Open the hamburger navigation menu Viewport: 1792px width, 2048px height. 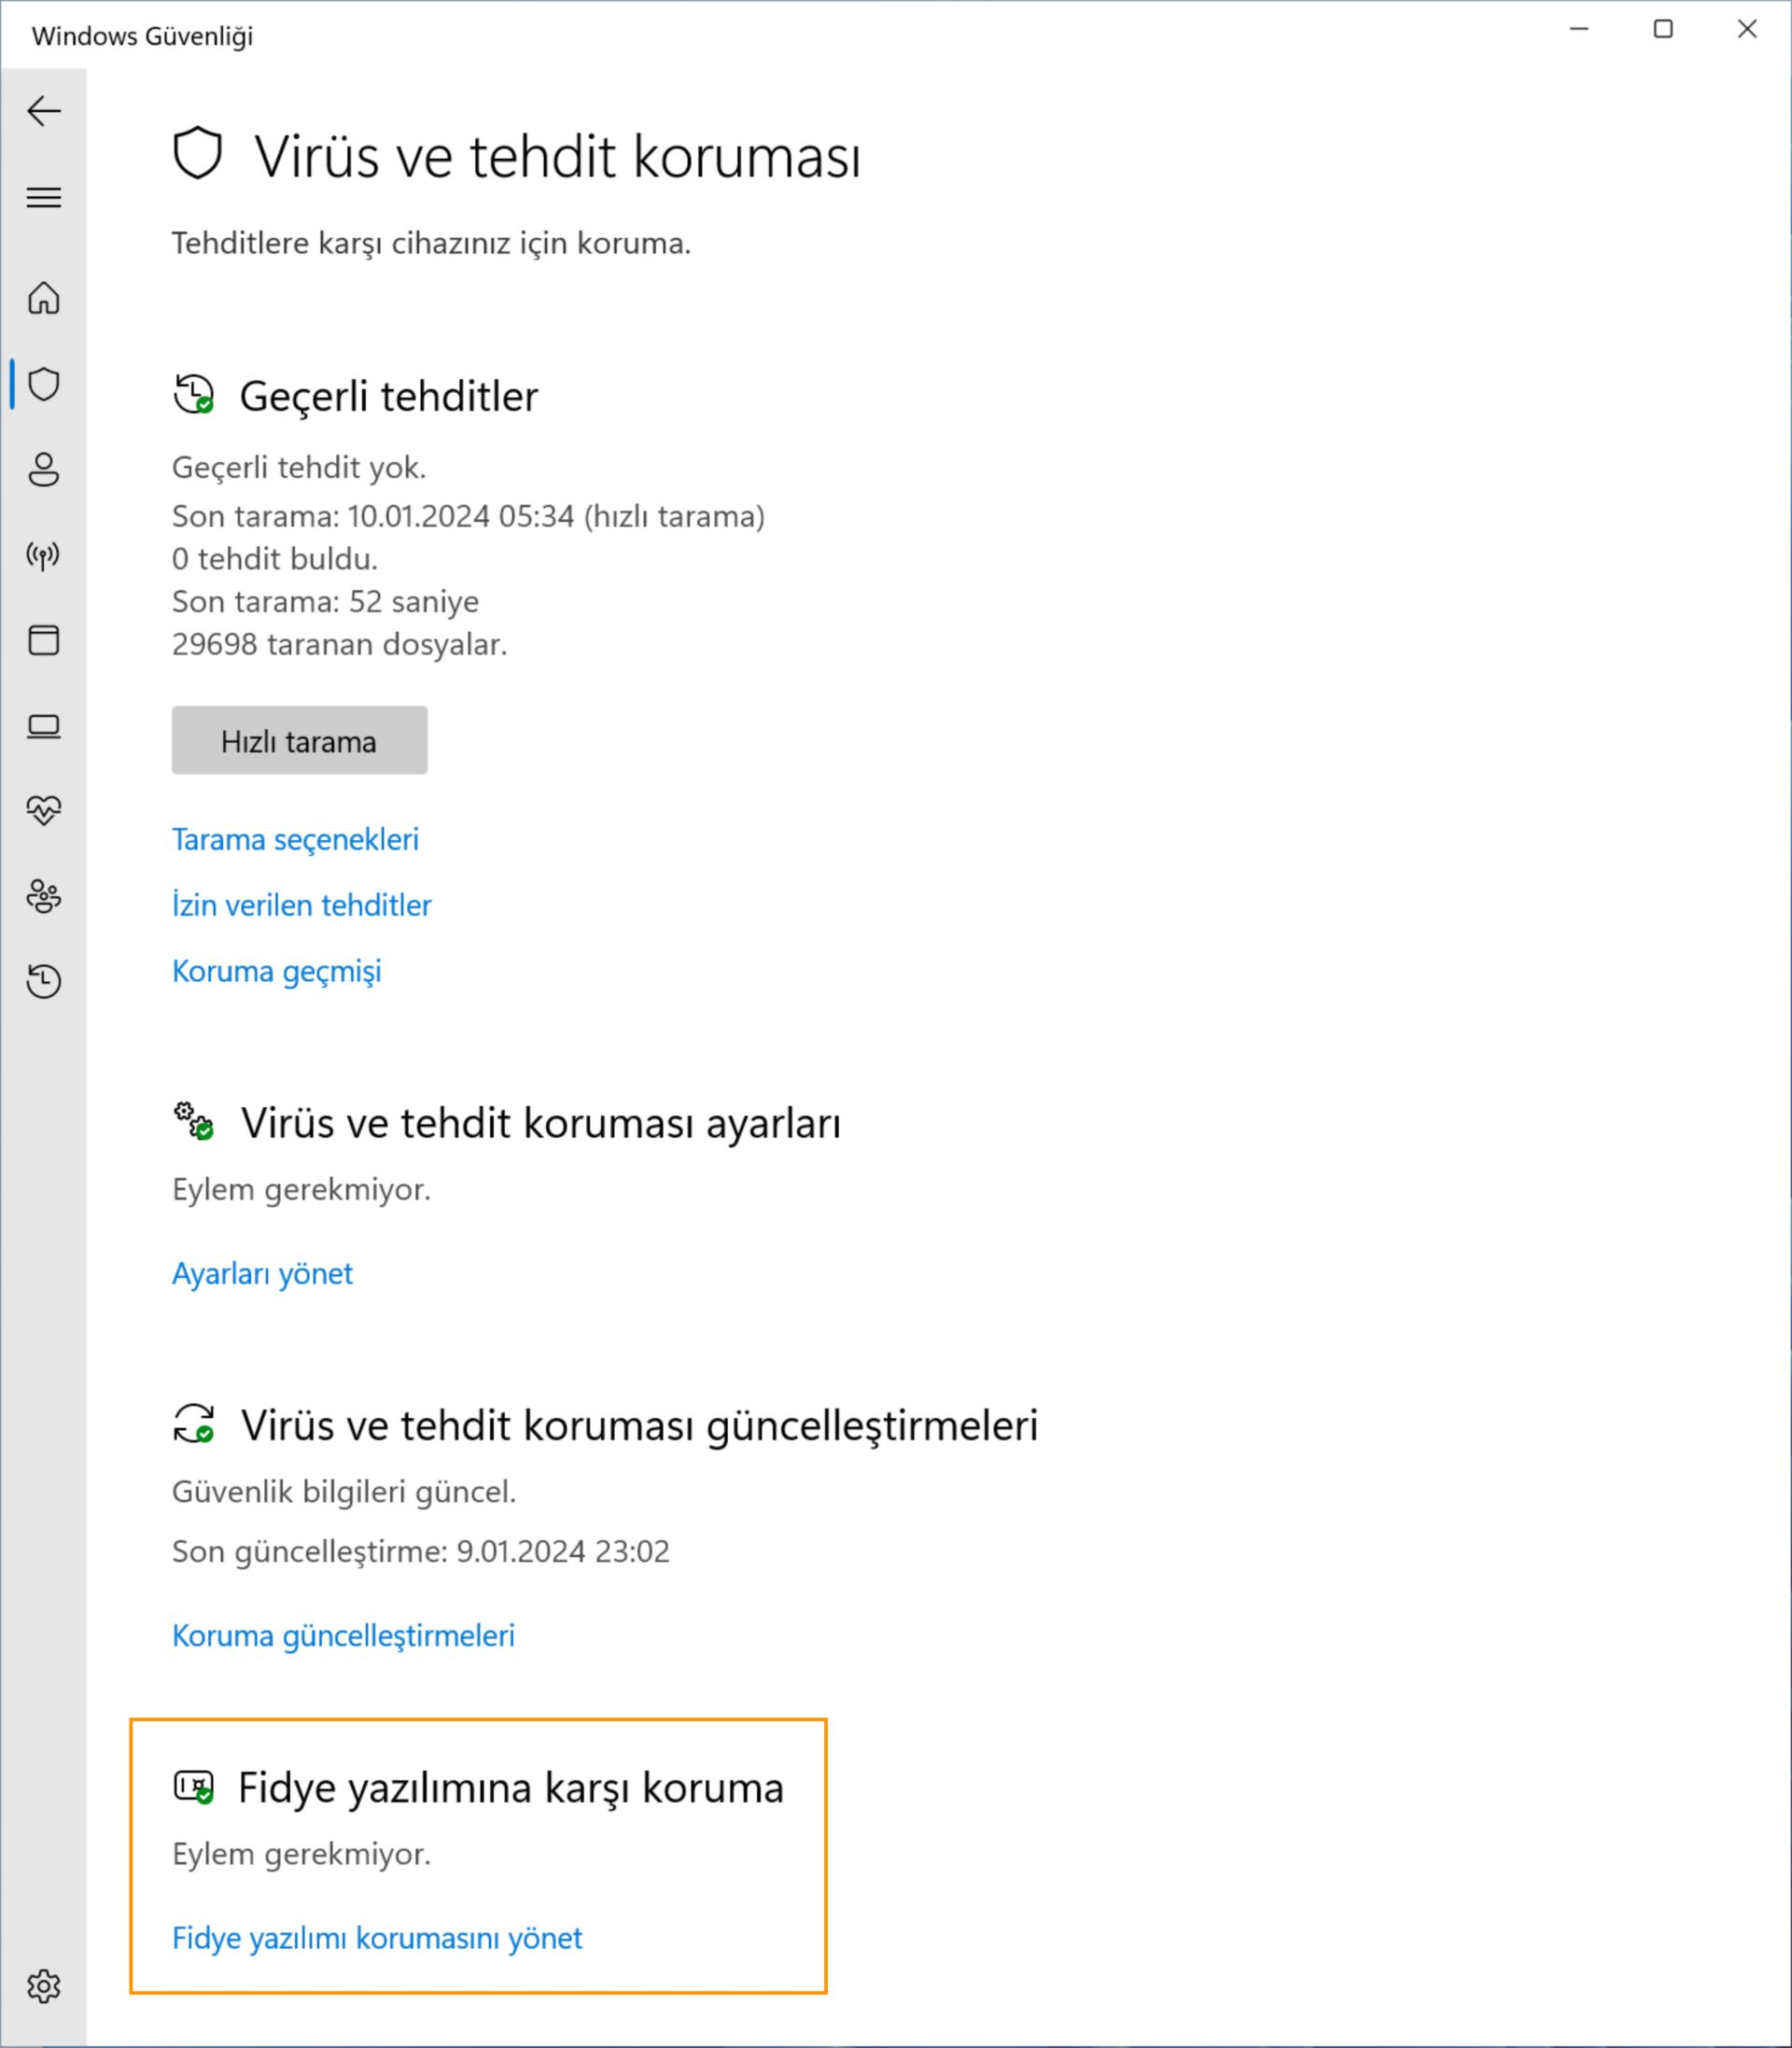pos(44,197)
